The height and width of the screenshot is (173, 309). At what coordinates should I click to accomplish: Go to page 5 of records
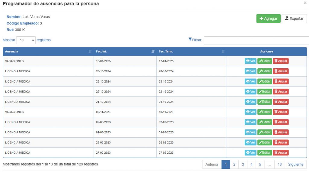tap(260, 164)
